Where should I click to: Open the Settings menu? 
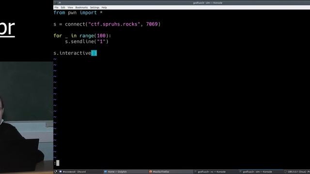95,8
